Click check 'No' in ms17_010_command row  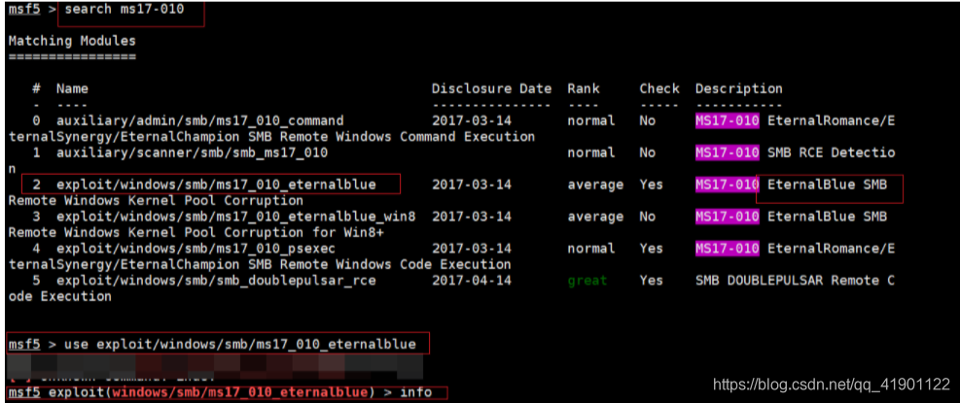pos(647,120)
